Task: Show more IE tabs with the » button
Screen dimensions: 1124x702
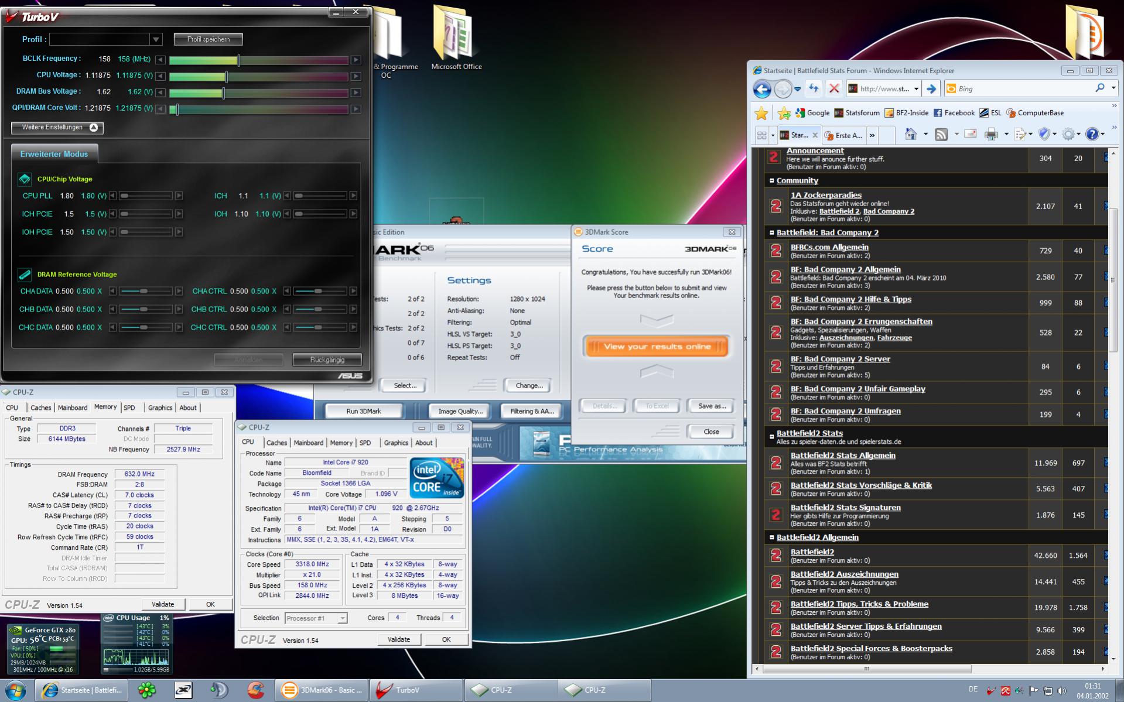Action: point(872,135)
